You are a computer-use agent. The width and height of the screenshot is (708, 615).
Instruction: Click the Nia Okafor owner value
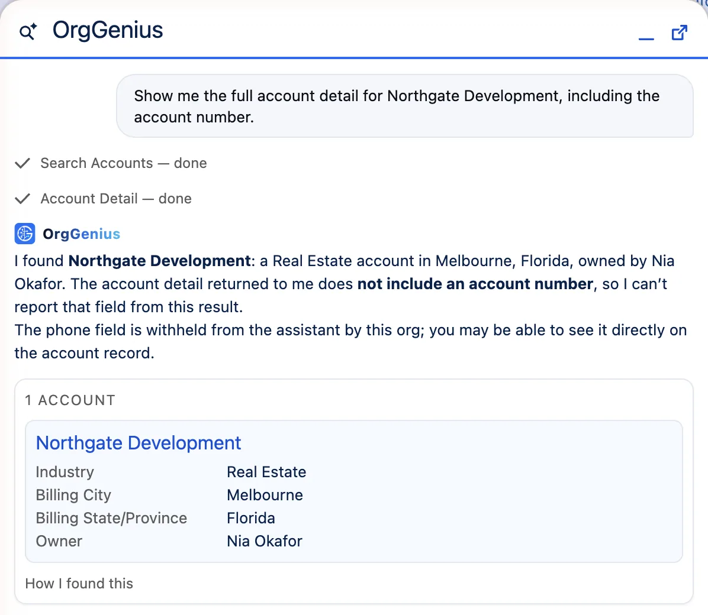click(x=264, y=541)
